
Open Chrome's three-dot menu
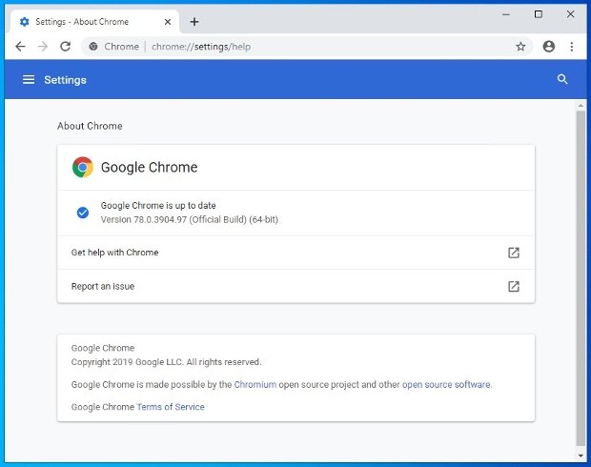click(572, 47)
